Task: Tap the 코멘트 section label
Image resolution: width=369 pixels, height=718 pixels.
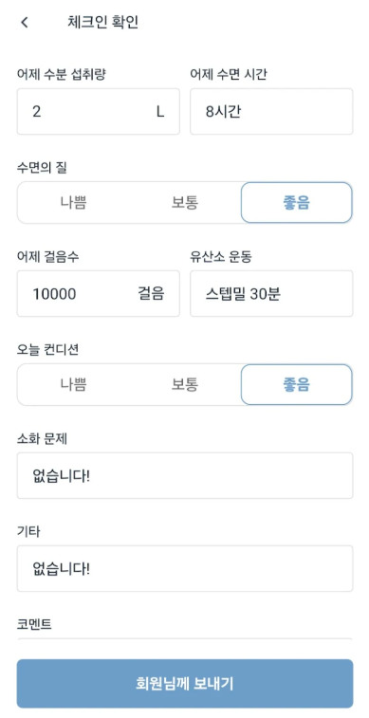Action: click(x=34, y=625)
